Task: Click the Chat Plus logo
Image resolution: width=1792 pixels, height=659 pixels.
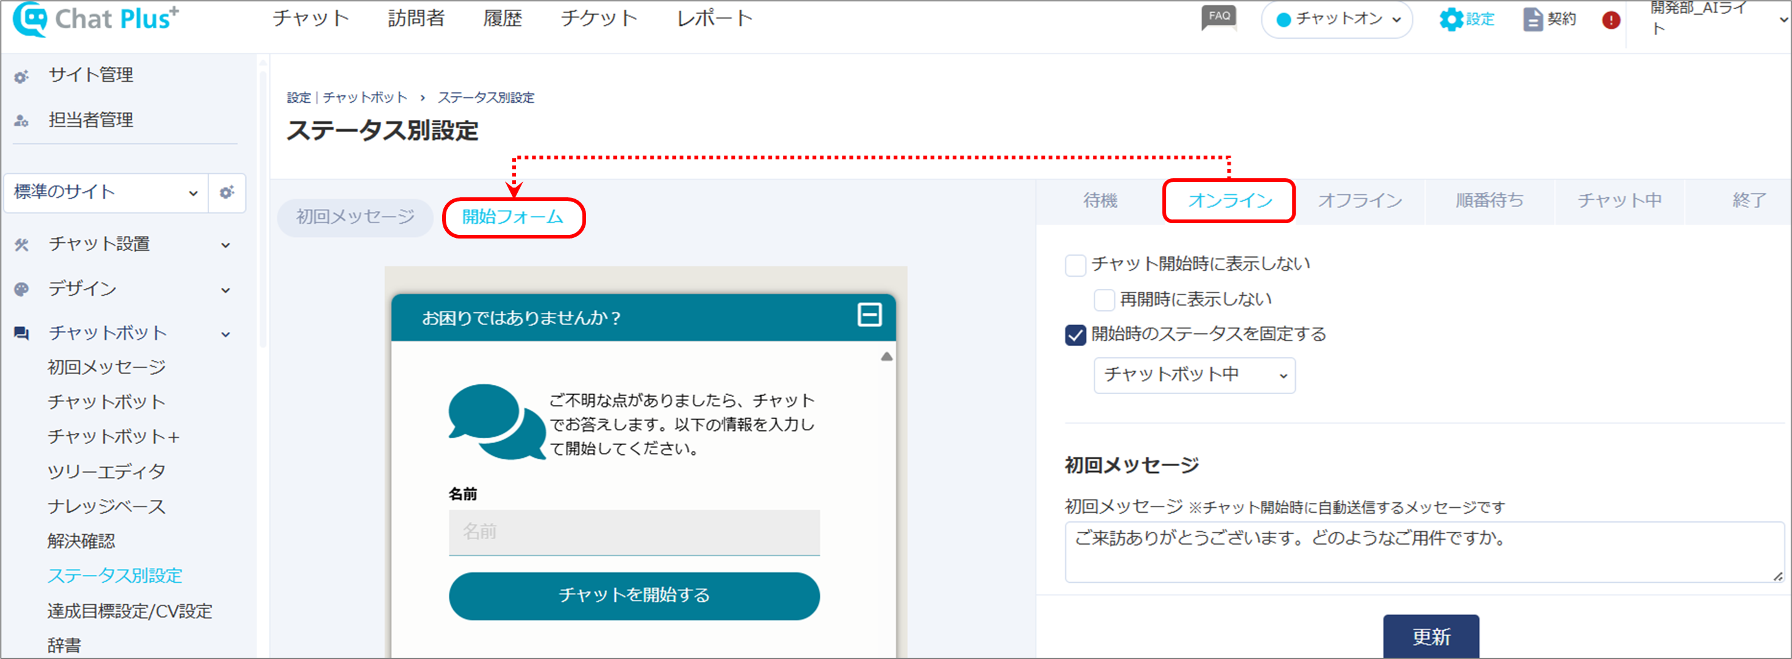Action: coord(96,19)
